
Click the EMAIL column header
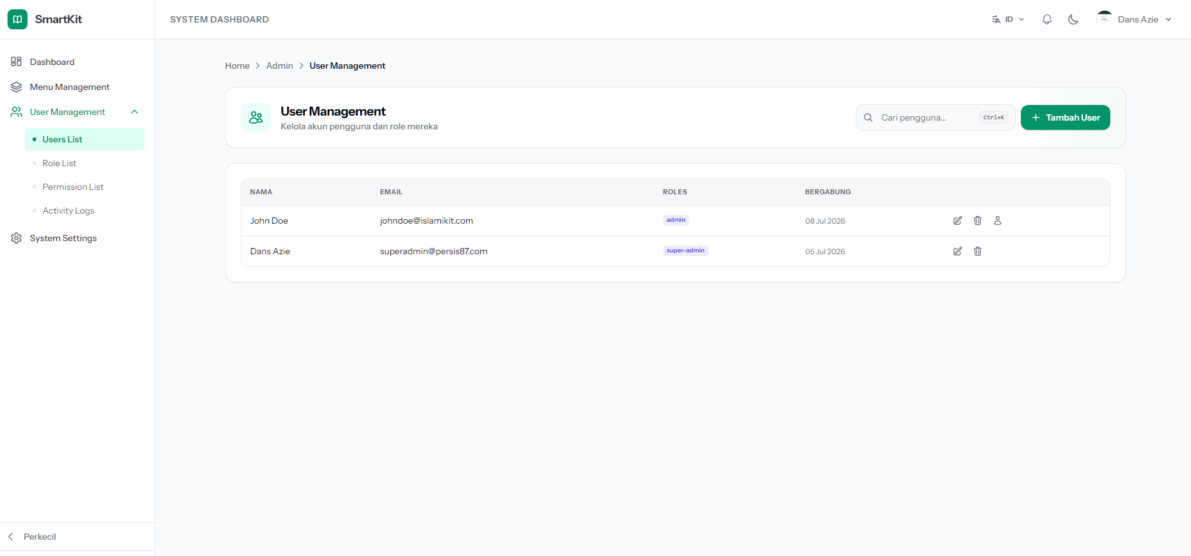click(391, 192)
